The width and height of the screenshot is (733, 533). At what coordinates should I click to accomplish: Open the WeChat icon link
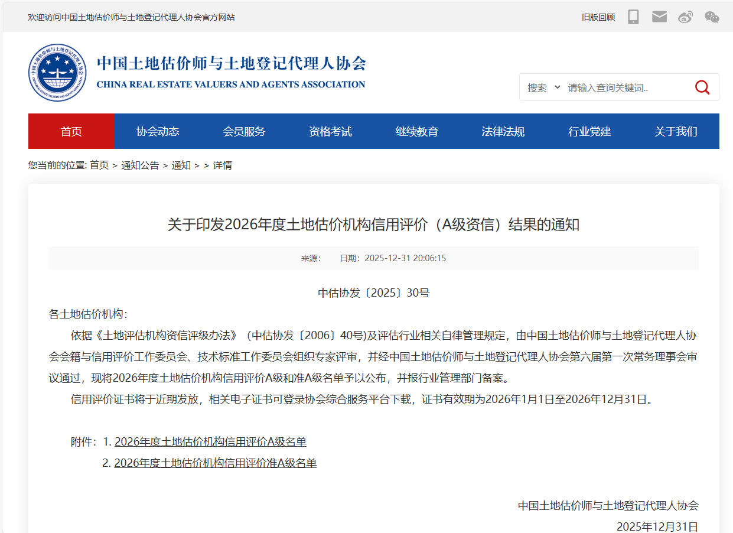(712, 17)
